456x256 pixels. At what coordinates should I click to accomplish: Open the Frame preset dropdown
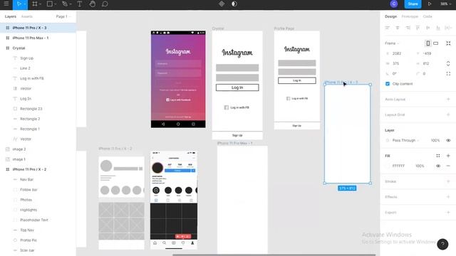(x=392, y=43)
